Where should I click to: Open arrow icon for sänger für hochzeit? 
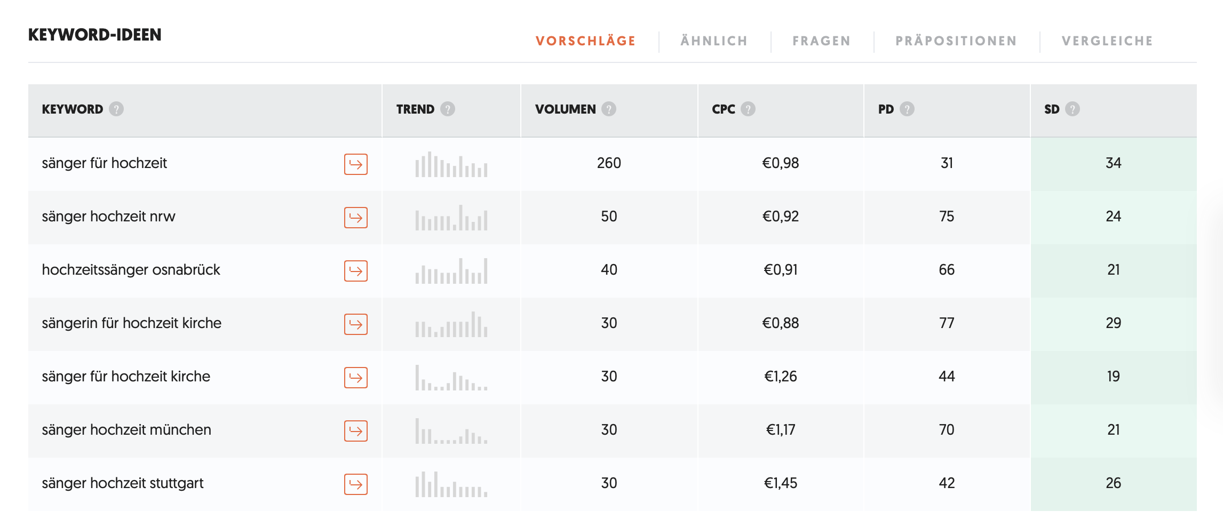[x=356, y=164]
